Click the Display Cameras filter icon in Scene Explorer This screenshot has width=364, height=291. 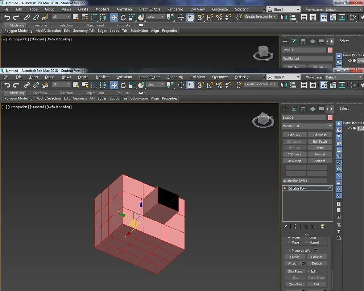pyautogui.click(x=339, y=143)
